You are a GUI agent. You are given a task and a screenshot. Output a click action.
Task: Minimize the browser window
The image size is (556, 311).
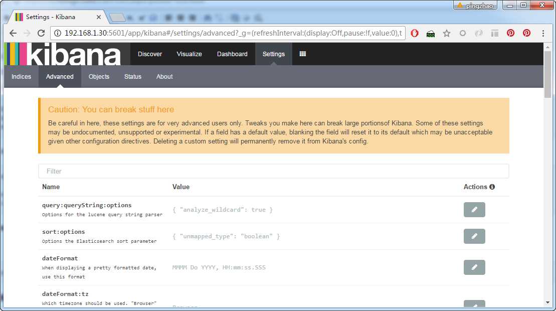pyautogui.click(x=510, y=6)
